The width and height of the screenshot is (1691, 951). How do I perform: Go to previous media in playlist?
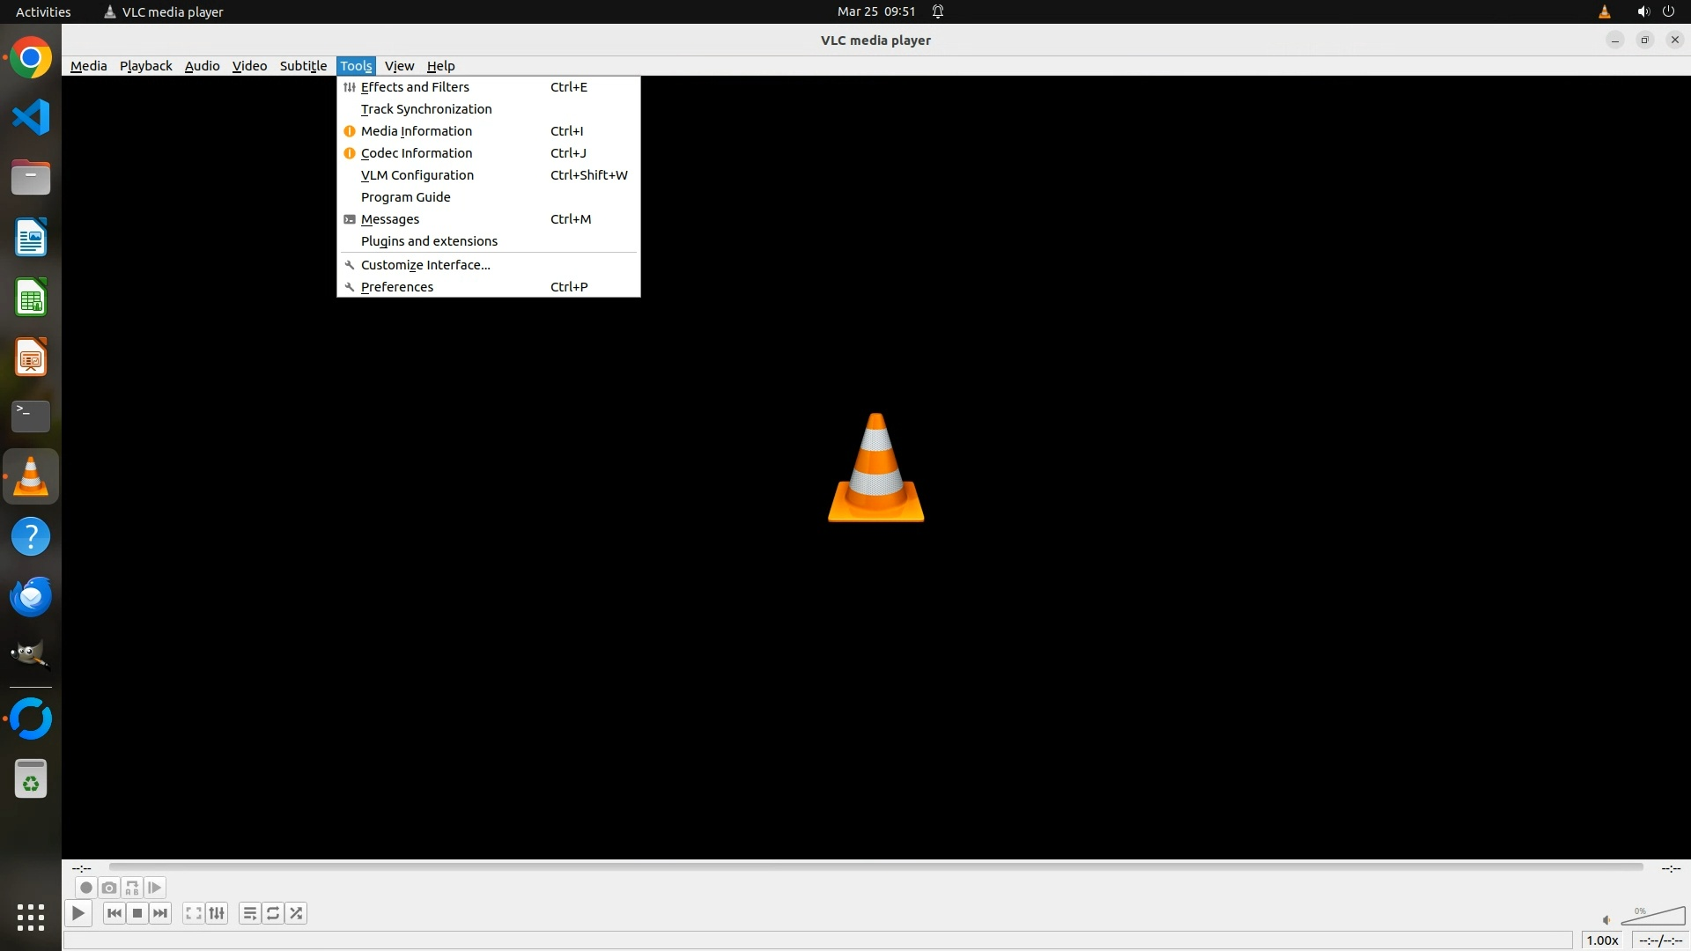pos(114,913)
